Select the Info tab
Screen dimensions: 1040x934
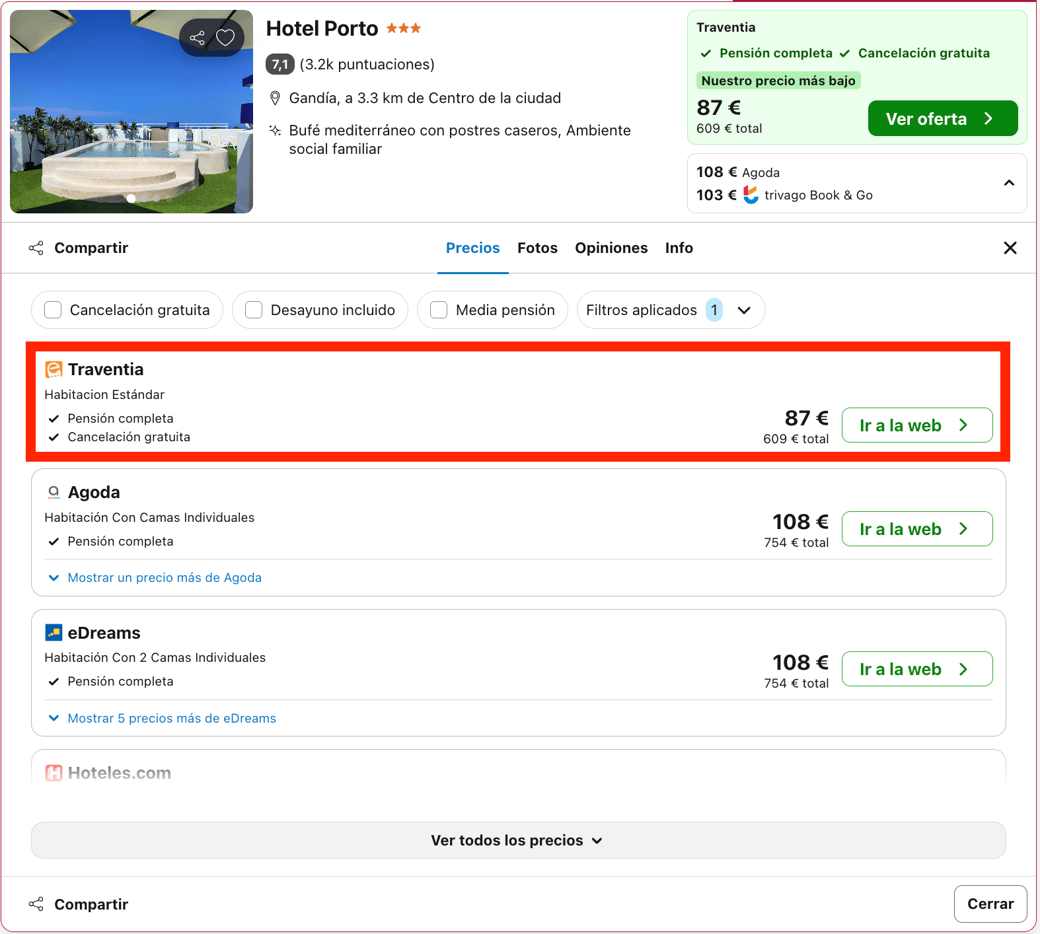(x=679, y=248)
